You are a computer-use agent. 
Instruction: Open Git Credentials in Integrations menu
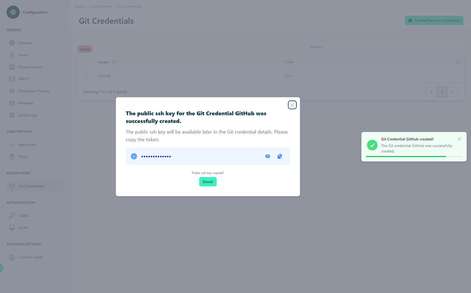click(x=12, y=186)
